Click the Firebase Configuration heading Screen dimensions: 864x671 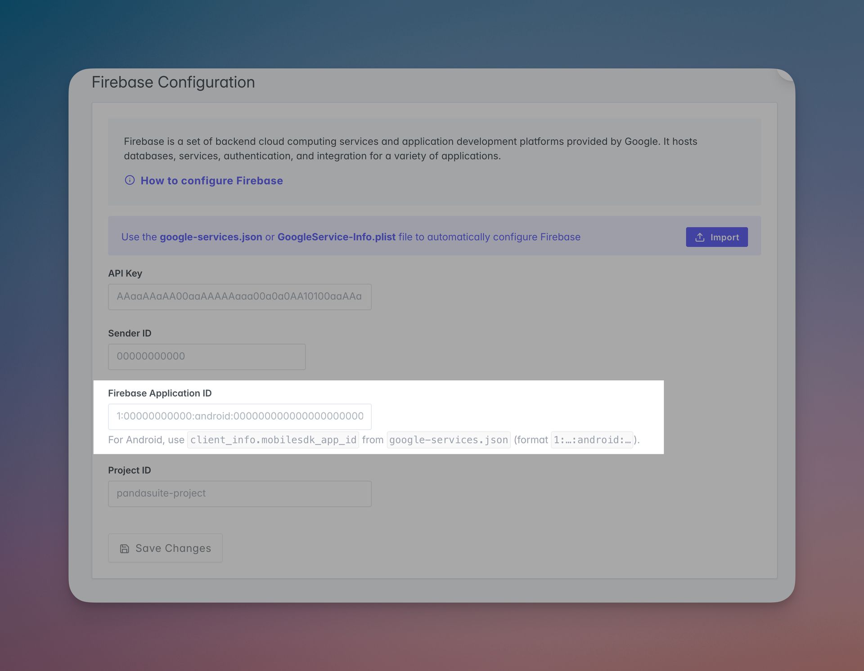pyautogui.click(x=173, y=82)
